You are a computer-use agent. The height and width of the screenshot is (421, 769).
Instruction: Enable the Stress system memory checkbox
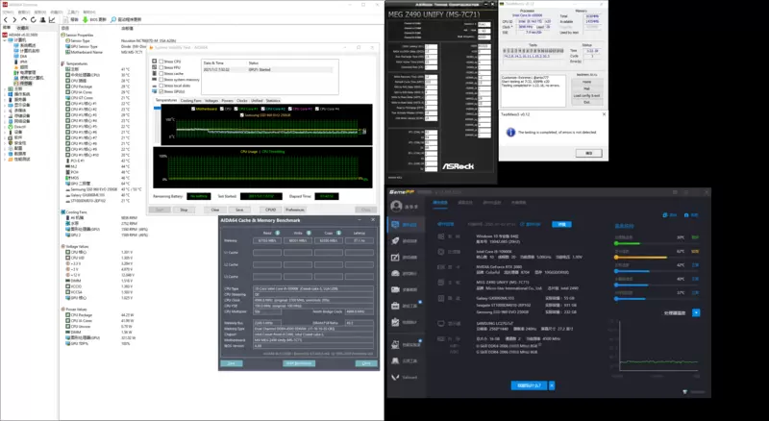[x=161, y=79]
